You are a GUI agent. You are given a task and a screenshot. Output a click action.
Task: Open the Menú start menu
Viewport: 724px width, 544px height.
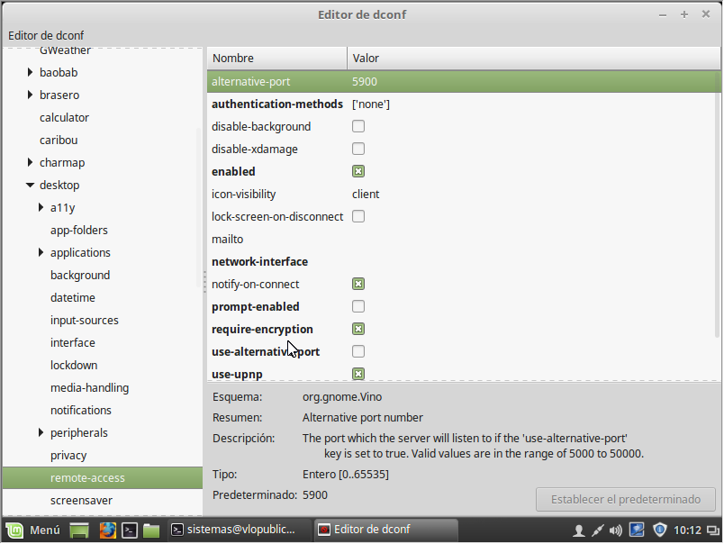(x=34, y=530)
